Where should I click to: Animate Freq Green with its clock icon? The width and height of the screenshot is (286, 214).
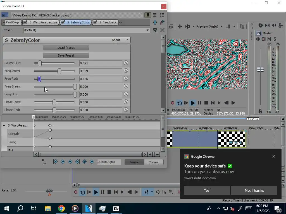[x=126, y=86]
